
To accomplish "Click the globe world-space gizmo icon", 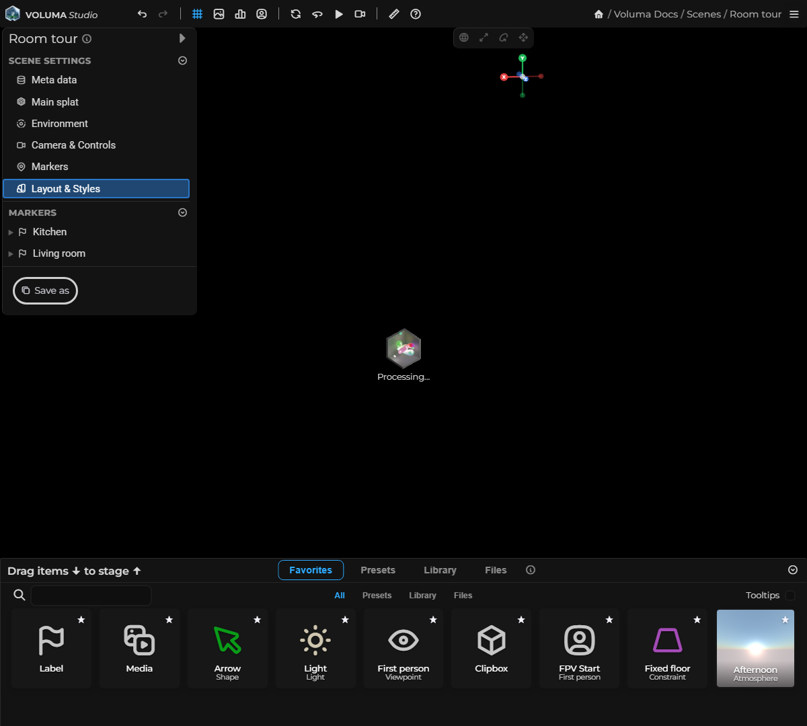I will click(x=464, y=38).
